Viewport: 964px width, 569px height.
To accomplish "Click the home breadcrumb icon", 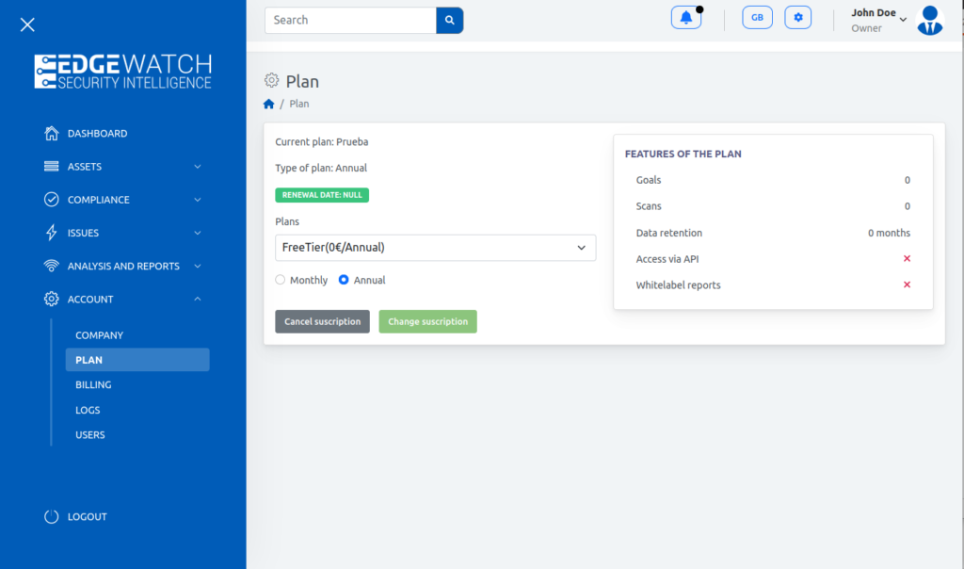I will [x=269, y=104].
